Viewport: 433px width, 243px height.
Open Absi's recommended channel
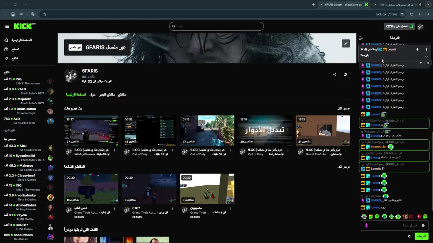[x=29, y=148]
